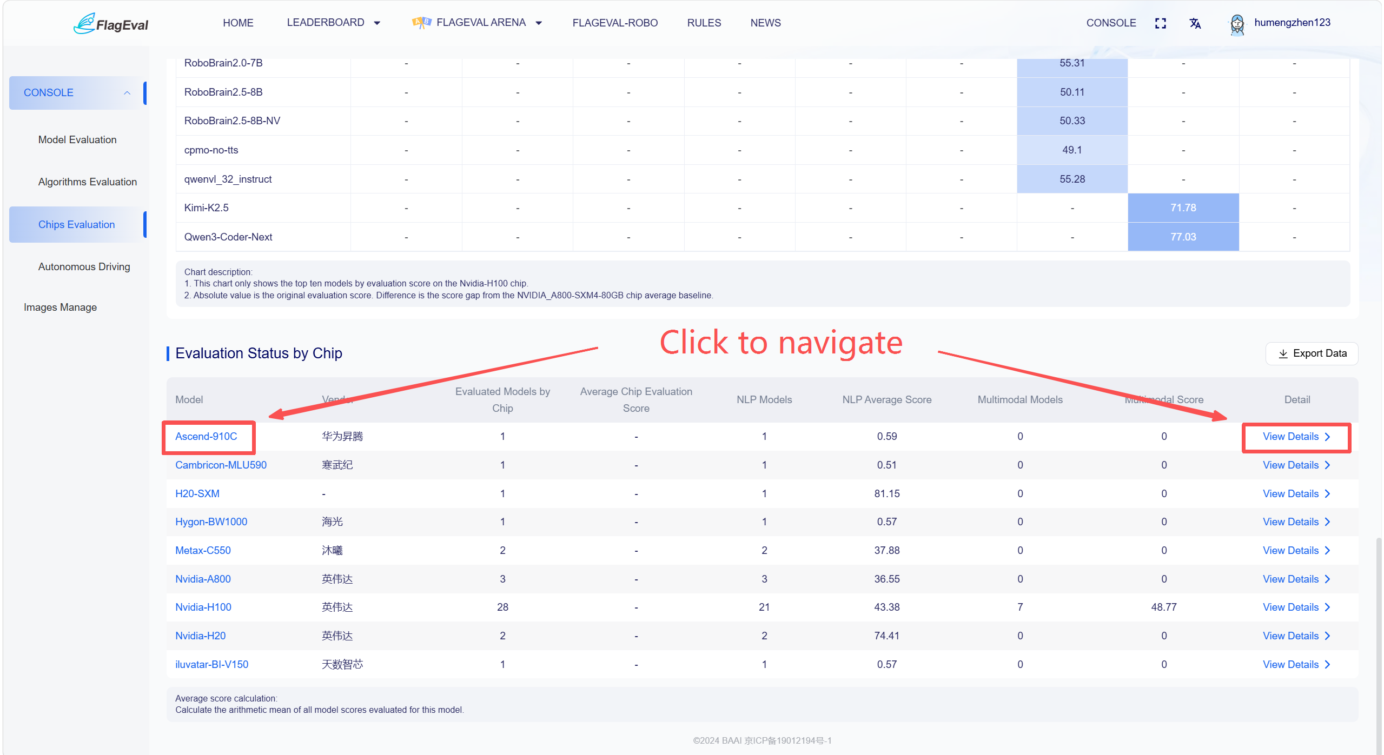Expand the FLAGEVAL ARENA dropdown arrow

[539, 23]
